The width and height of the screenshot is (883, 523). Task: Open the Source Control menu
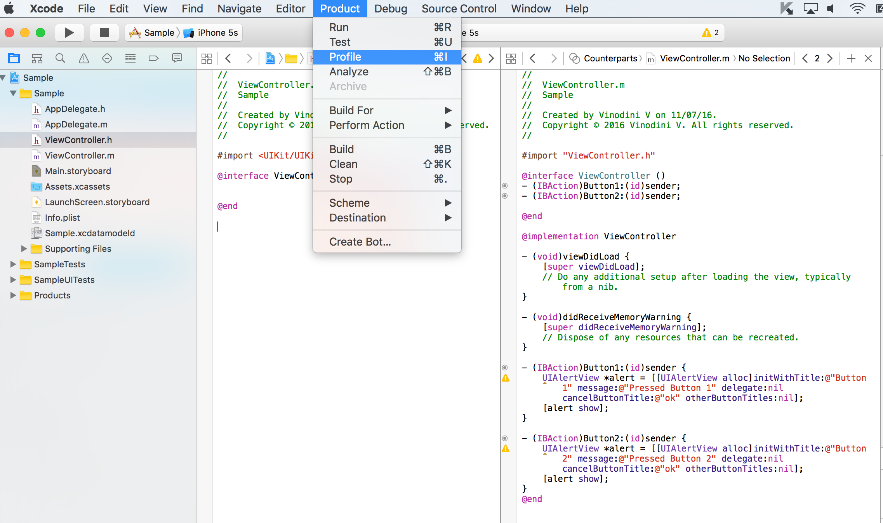[459, 9]
